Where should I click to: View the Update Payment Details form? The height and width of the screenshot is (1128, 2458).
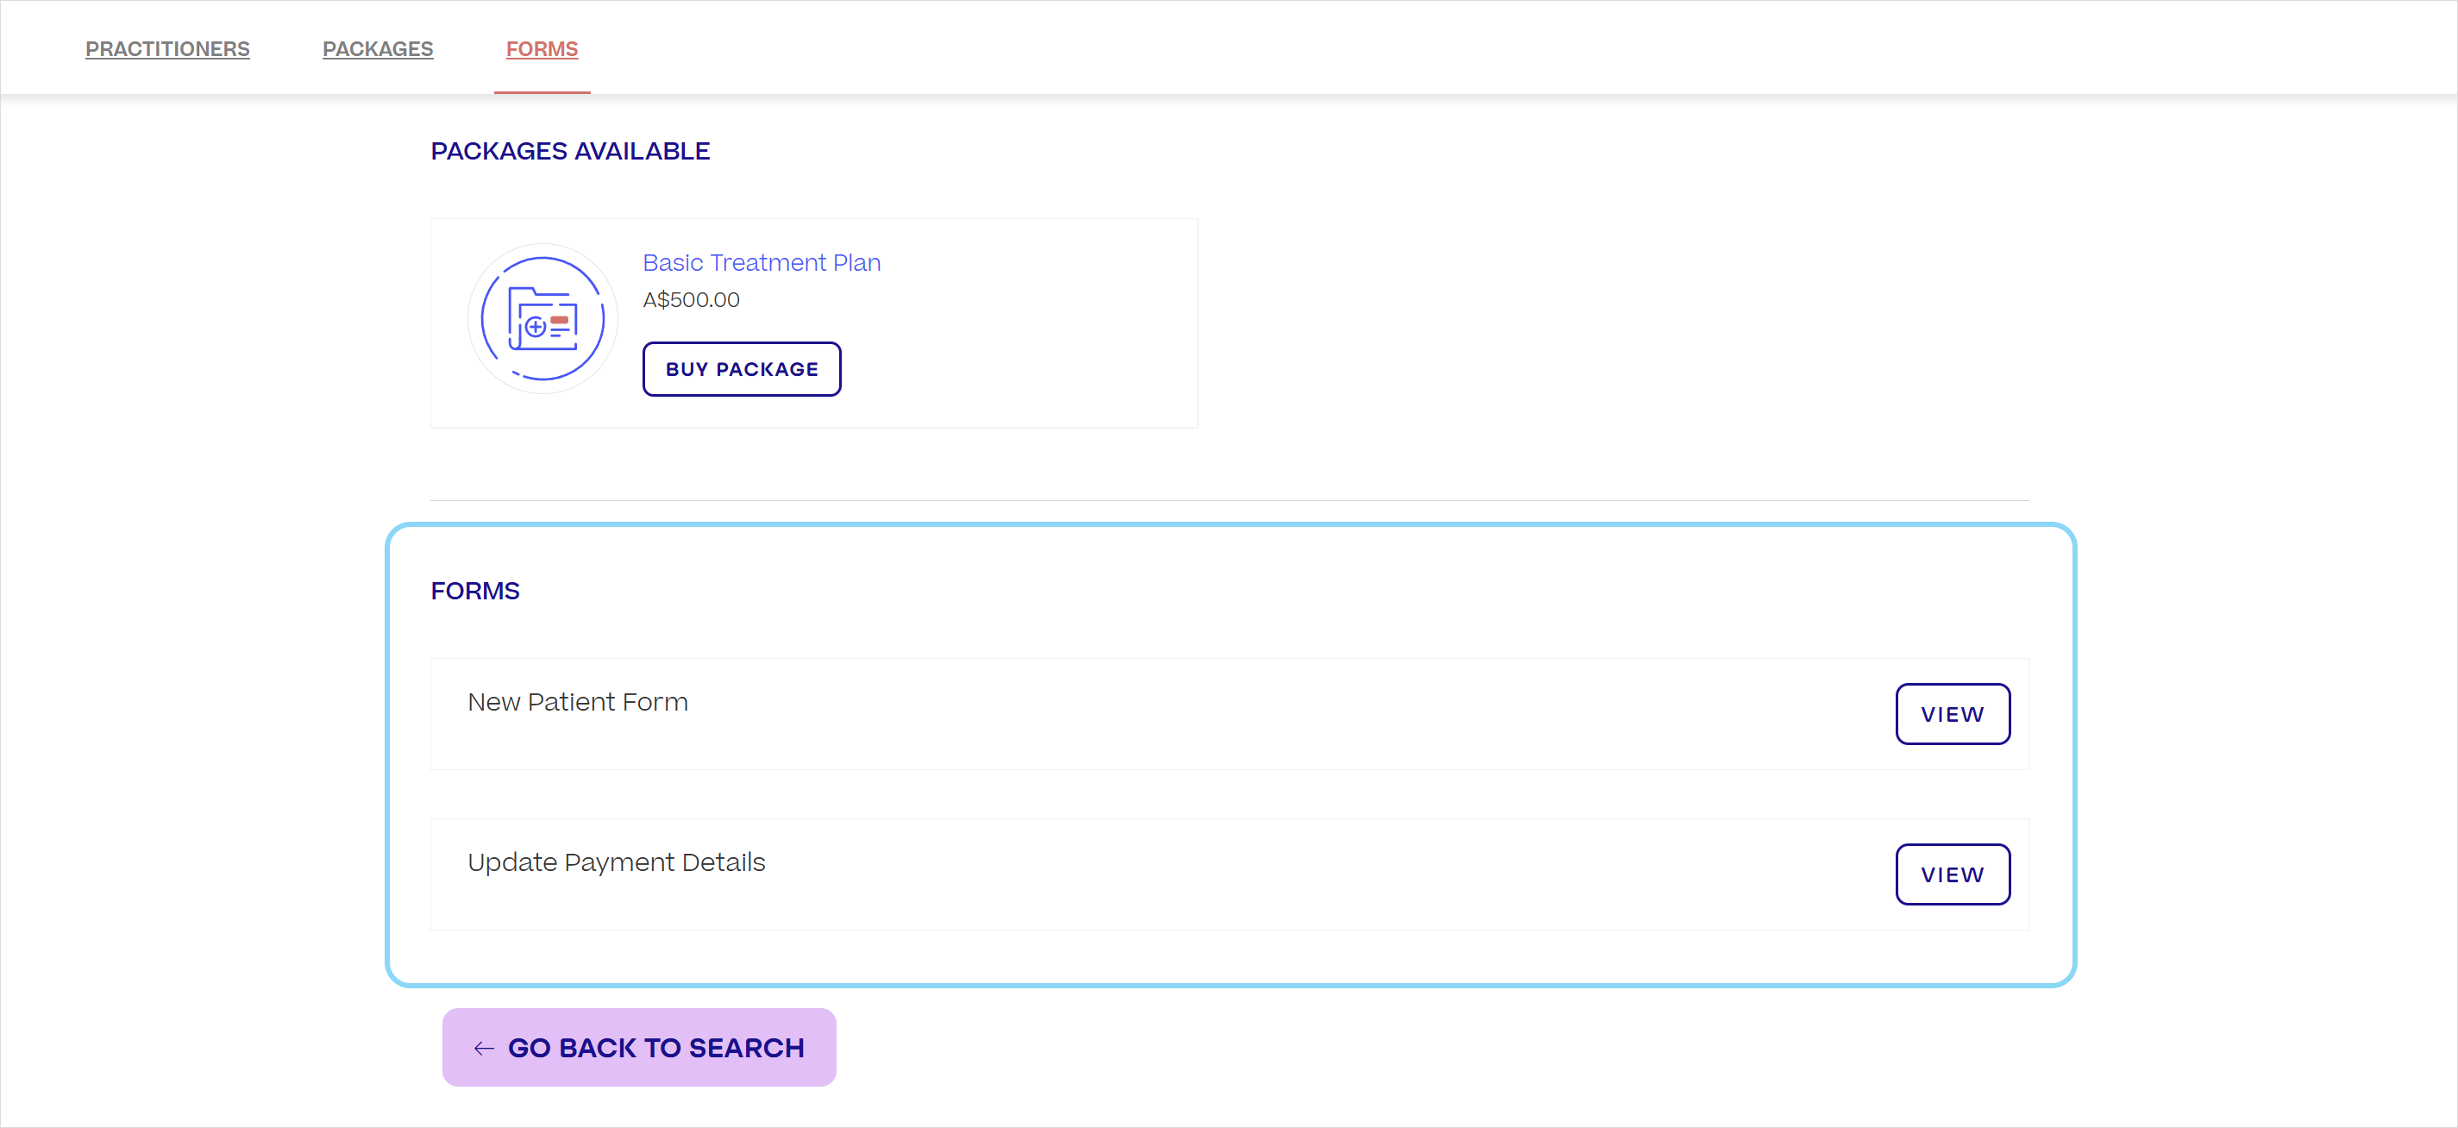coord(1952,874)
